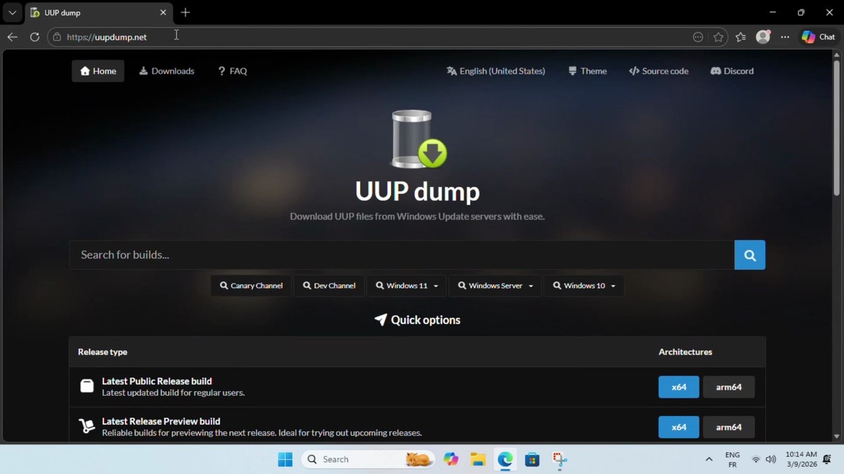Click the volume speaker tray icon
The width and height of the screenshot is (844, 474).
tap(771, 460)
